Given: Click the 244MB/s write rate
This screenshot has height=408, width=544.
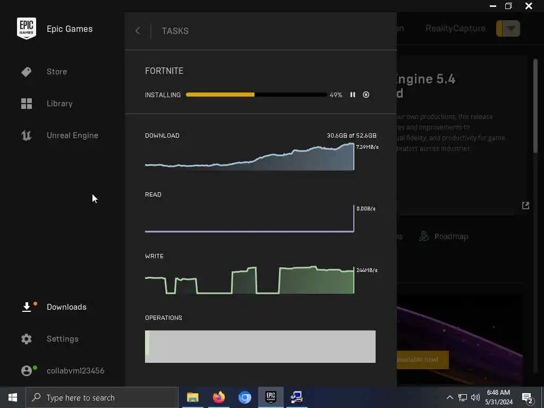Looking at the screenshot, I should click(367, 270).
